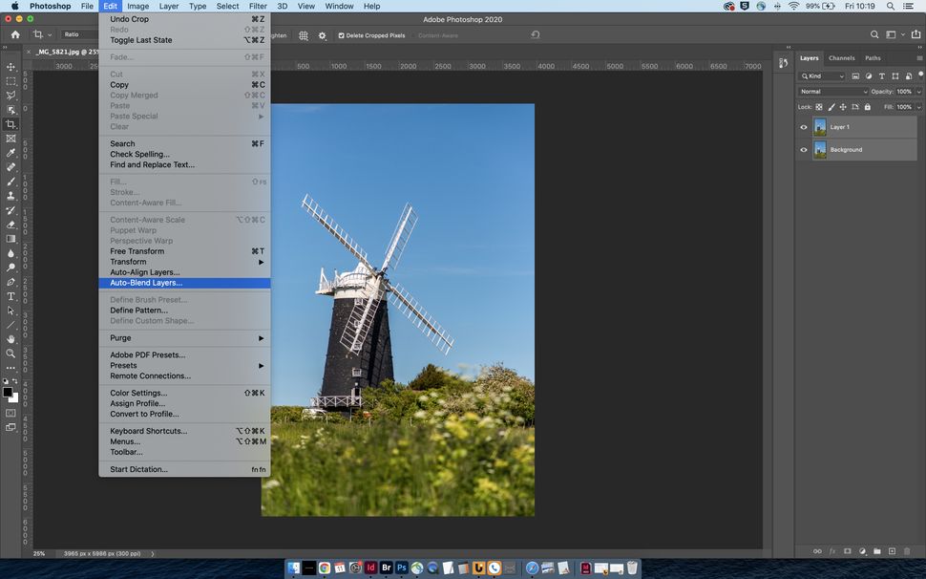Select the Zoom tool
The image size is (926, 579).
coord(11,353)
